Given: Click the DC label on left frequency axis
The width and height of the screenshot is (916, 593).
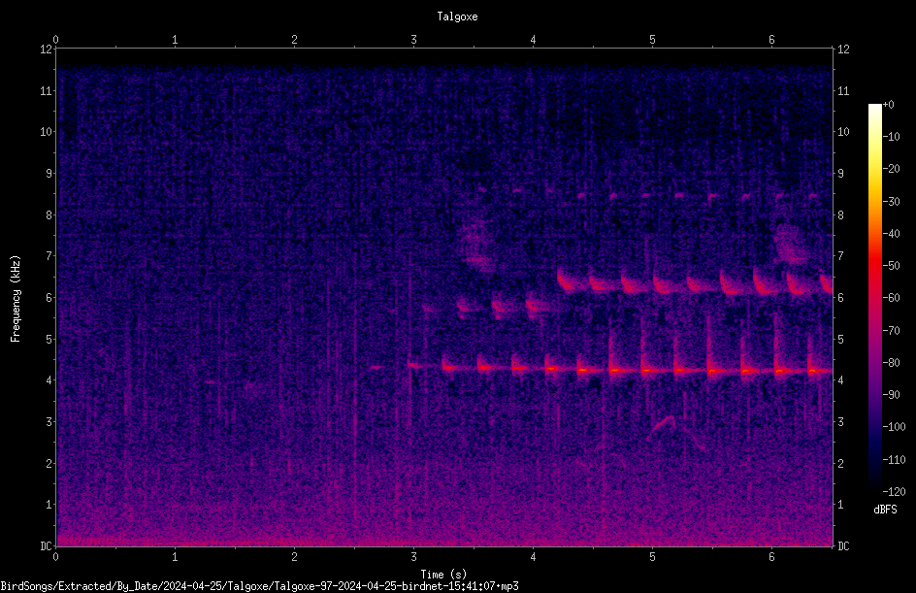Looking at the screenshot, I should (47, 546).
